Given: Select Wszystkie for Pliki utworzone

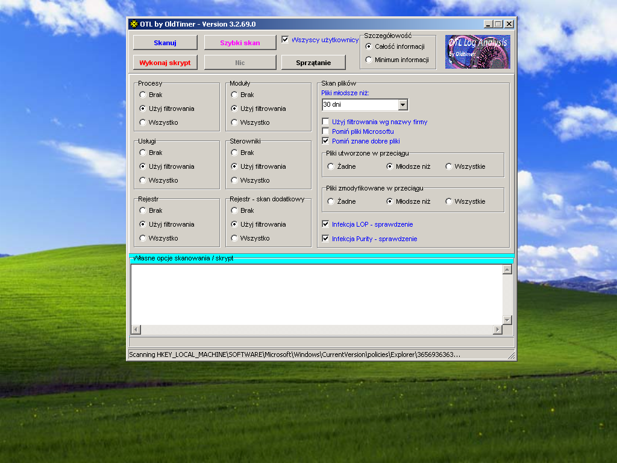Looking at the screenshot, I should click(448, 166).
